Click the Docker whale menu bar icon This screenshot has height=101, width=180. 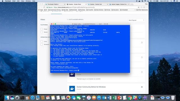[139, 1]
